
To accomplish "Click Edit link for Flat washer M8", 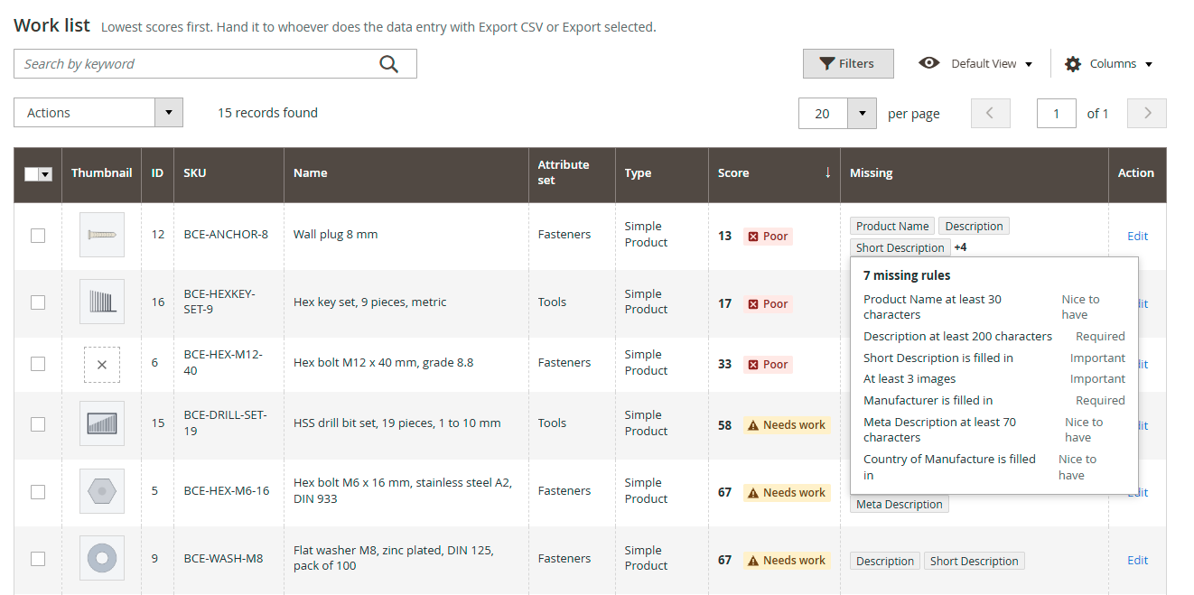I will coord(1137,561).
